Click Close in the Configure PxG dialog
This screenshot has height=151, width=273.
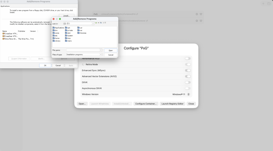click(191, 104)
